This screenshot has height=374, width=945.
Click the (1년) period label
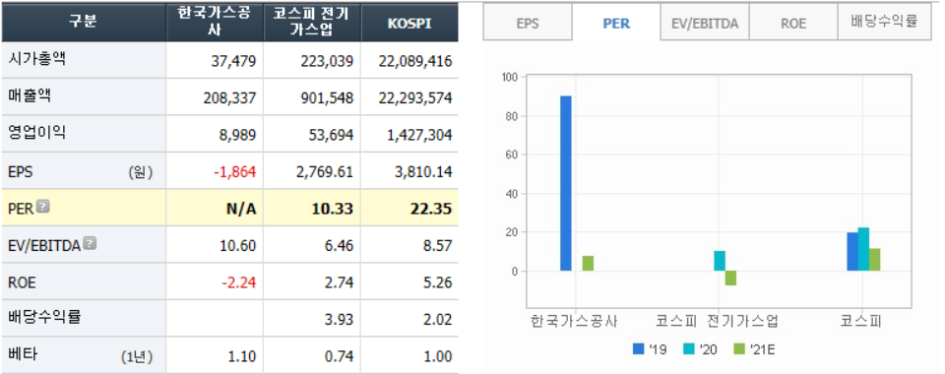pyautogui.click(x=137, y=356)
